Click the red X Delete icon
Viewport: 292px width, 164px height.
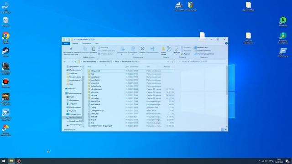142,49
